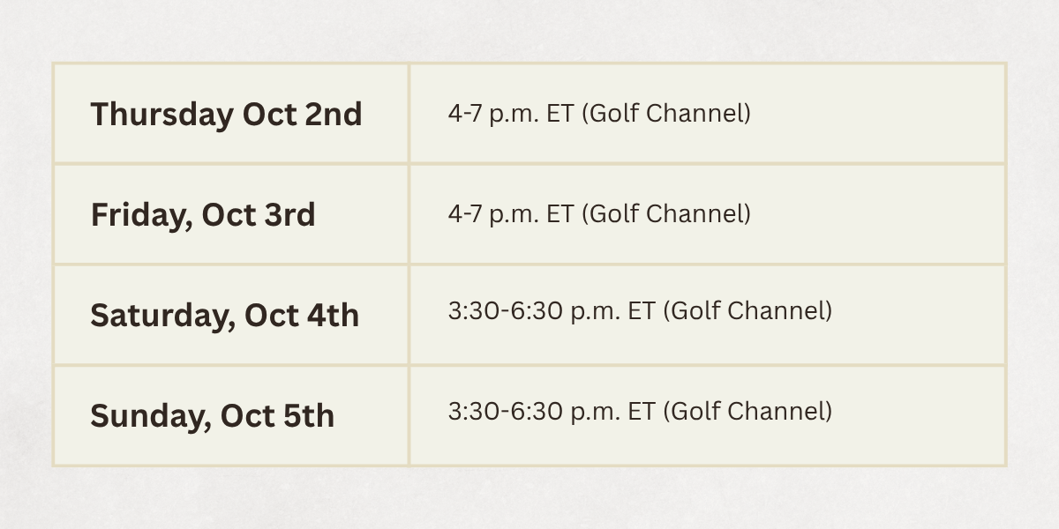The width and height of the screenshot is (1059, 529).
Task: Select the Sunday, Oct 5th heading
Action: click(x=212, y=416)
